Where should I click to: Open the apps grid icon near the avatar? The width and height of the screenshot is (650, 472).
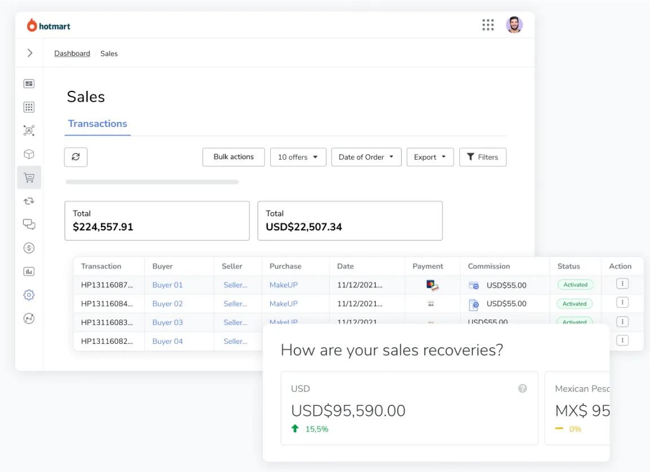488,25
